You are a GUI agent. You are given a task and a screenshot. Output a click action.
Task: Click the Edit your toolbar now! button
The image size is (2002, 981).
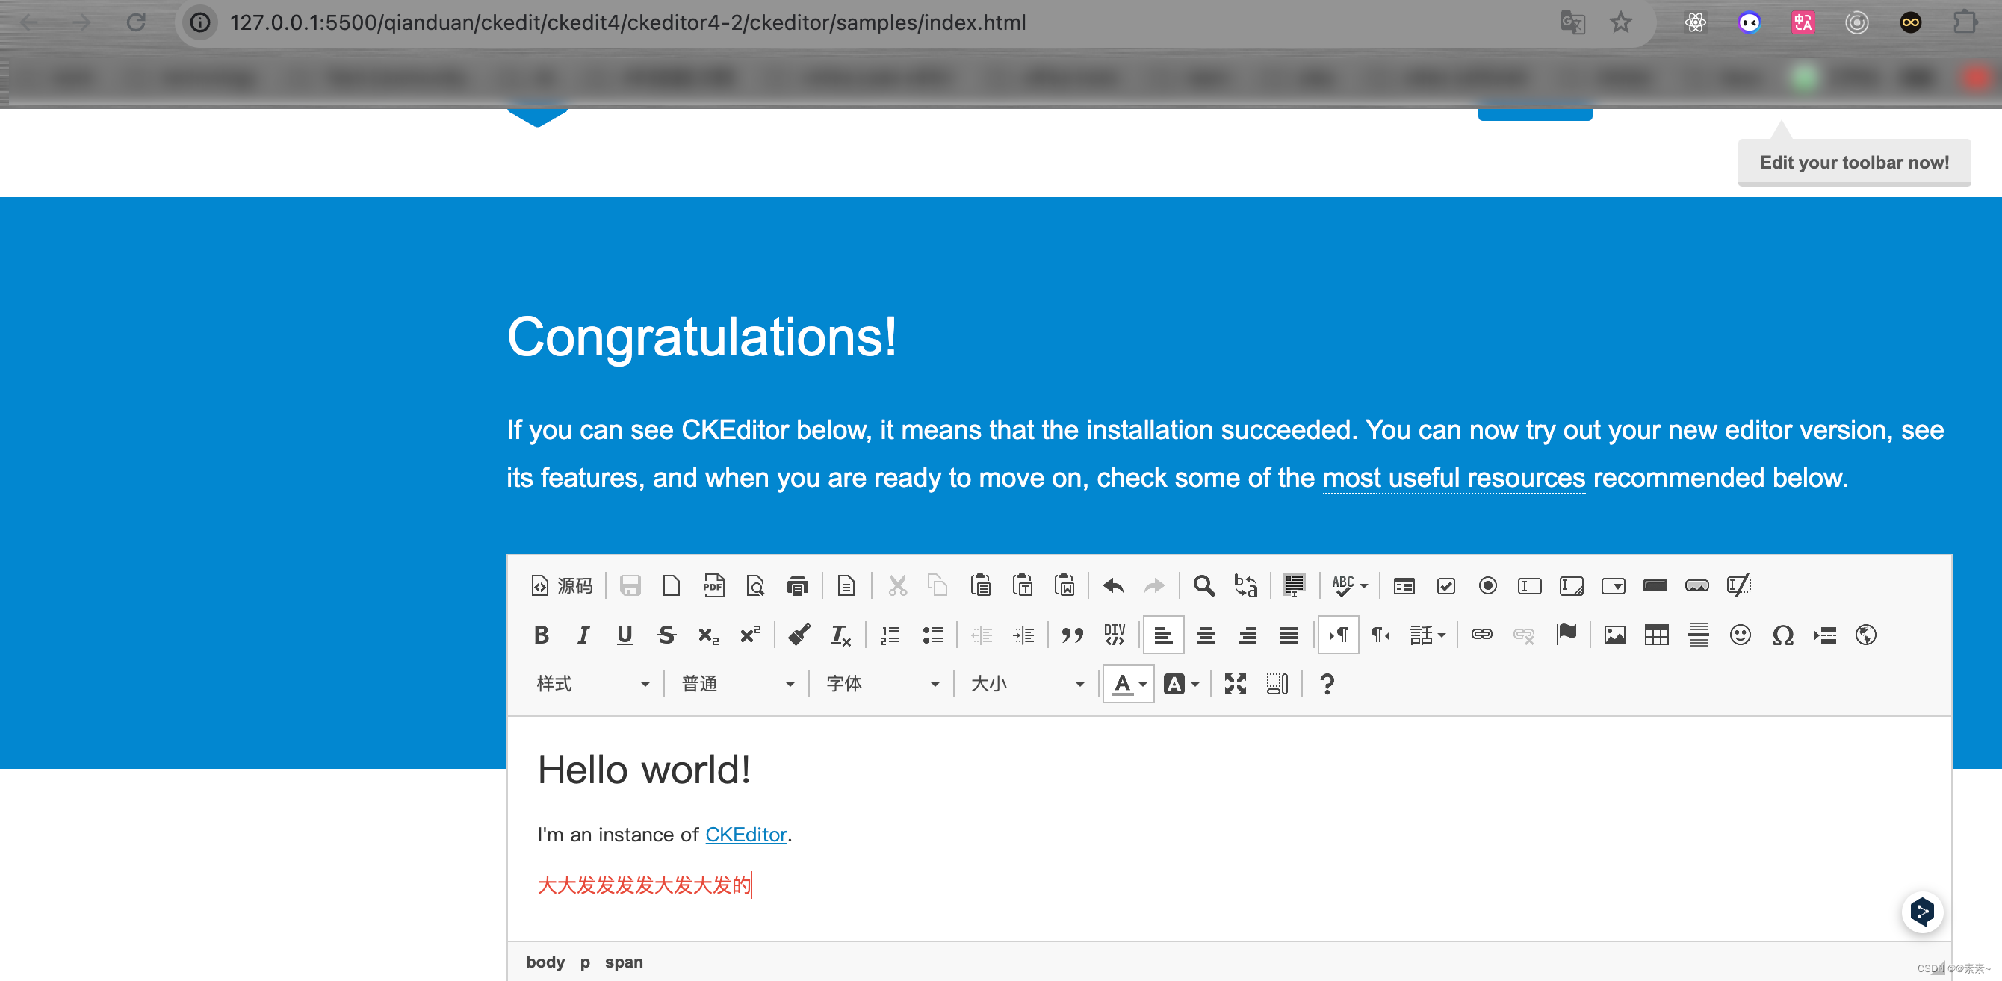pos(1853,162)
